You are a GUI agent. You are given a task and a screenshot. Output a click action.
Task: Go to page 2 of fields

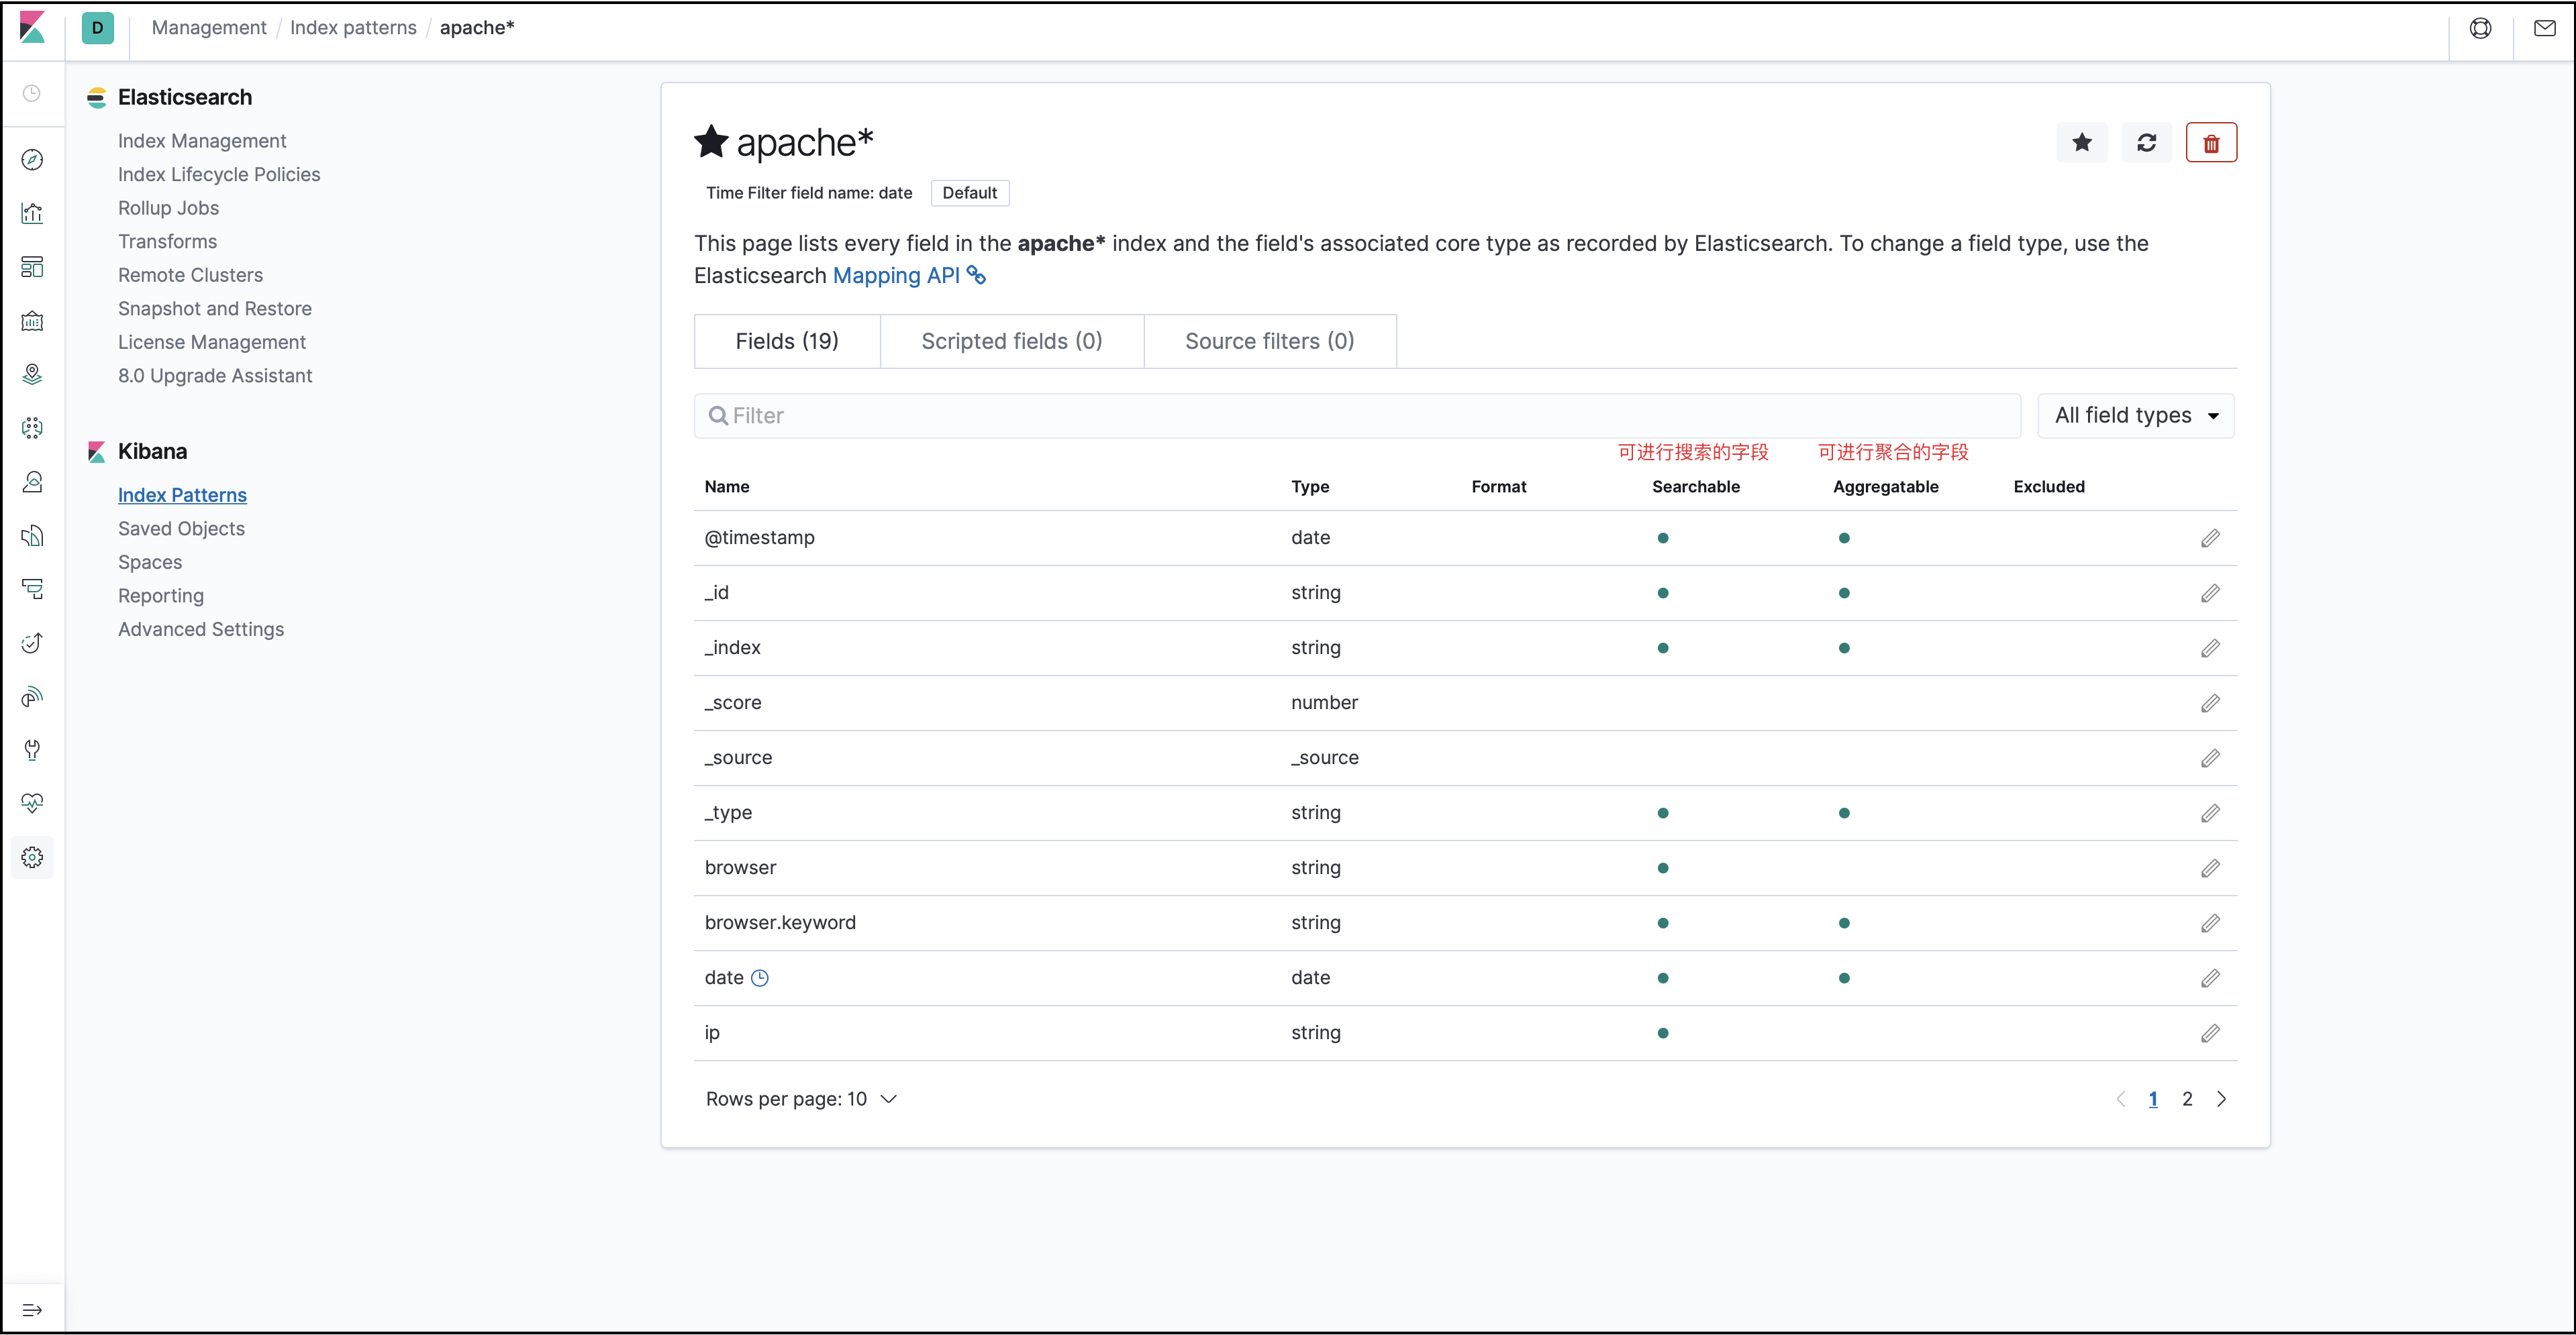click(x=2187, y=1099)
